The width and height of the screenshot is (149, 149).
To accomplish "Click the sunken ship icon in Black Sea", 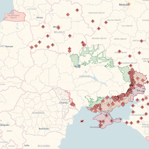I will pyautogui.click(x=82, y=121).
